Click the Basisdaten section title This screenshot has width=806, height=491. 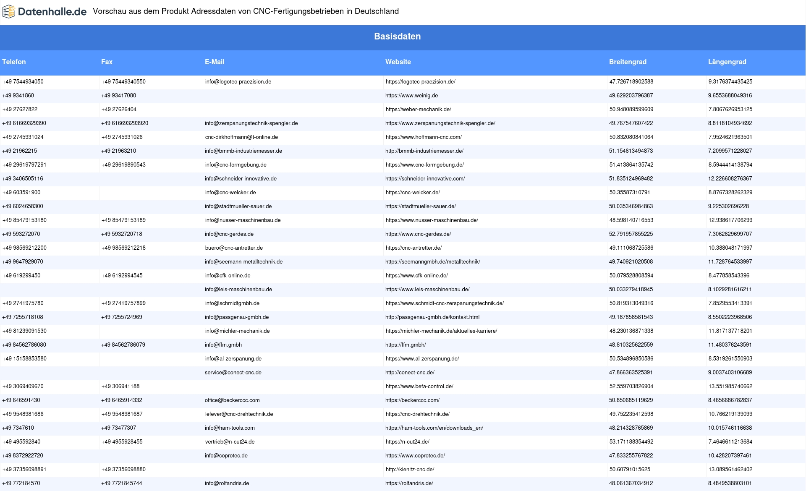pos(398,37)
